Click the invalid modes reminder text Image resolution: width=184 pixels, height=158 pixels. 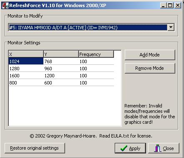point(150,114)
